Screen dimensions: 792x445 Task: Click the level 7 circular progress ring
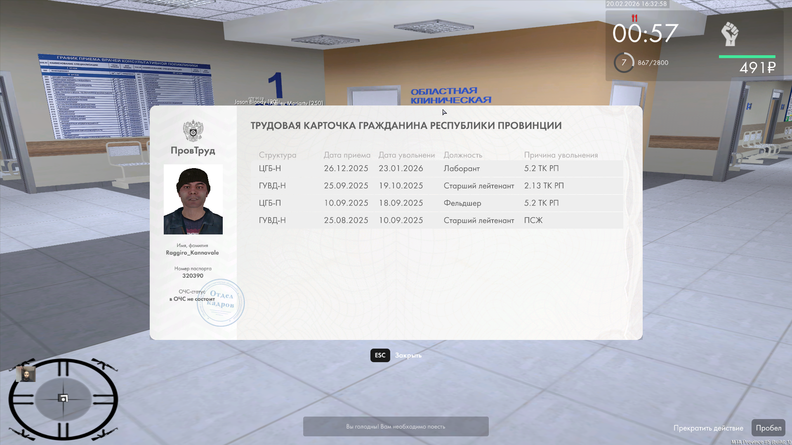624,63
